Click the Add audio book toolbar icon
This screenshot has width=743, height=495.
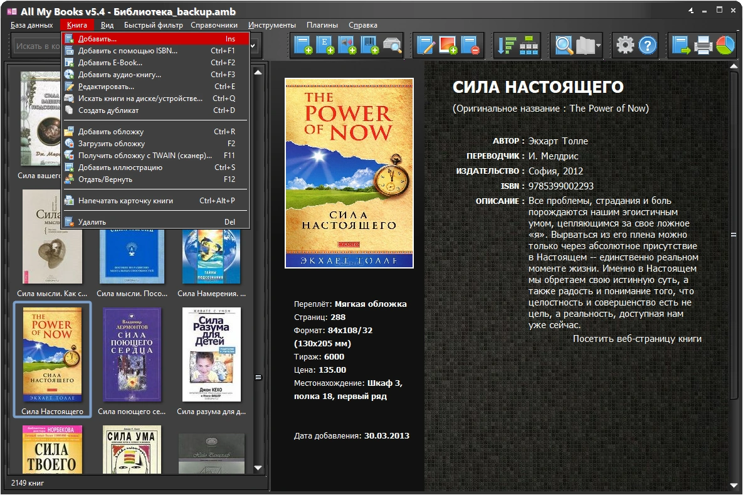pyautogui.click(x=347, y=46)
